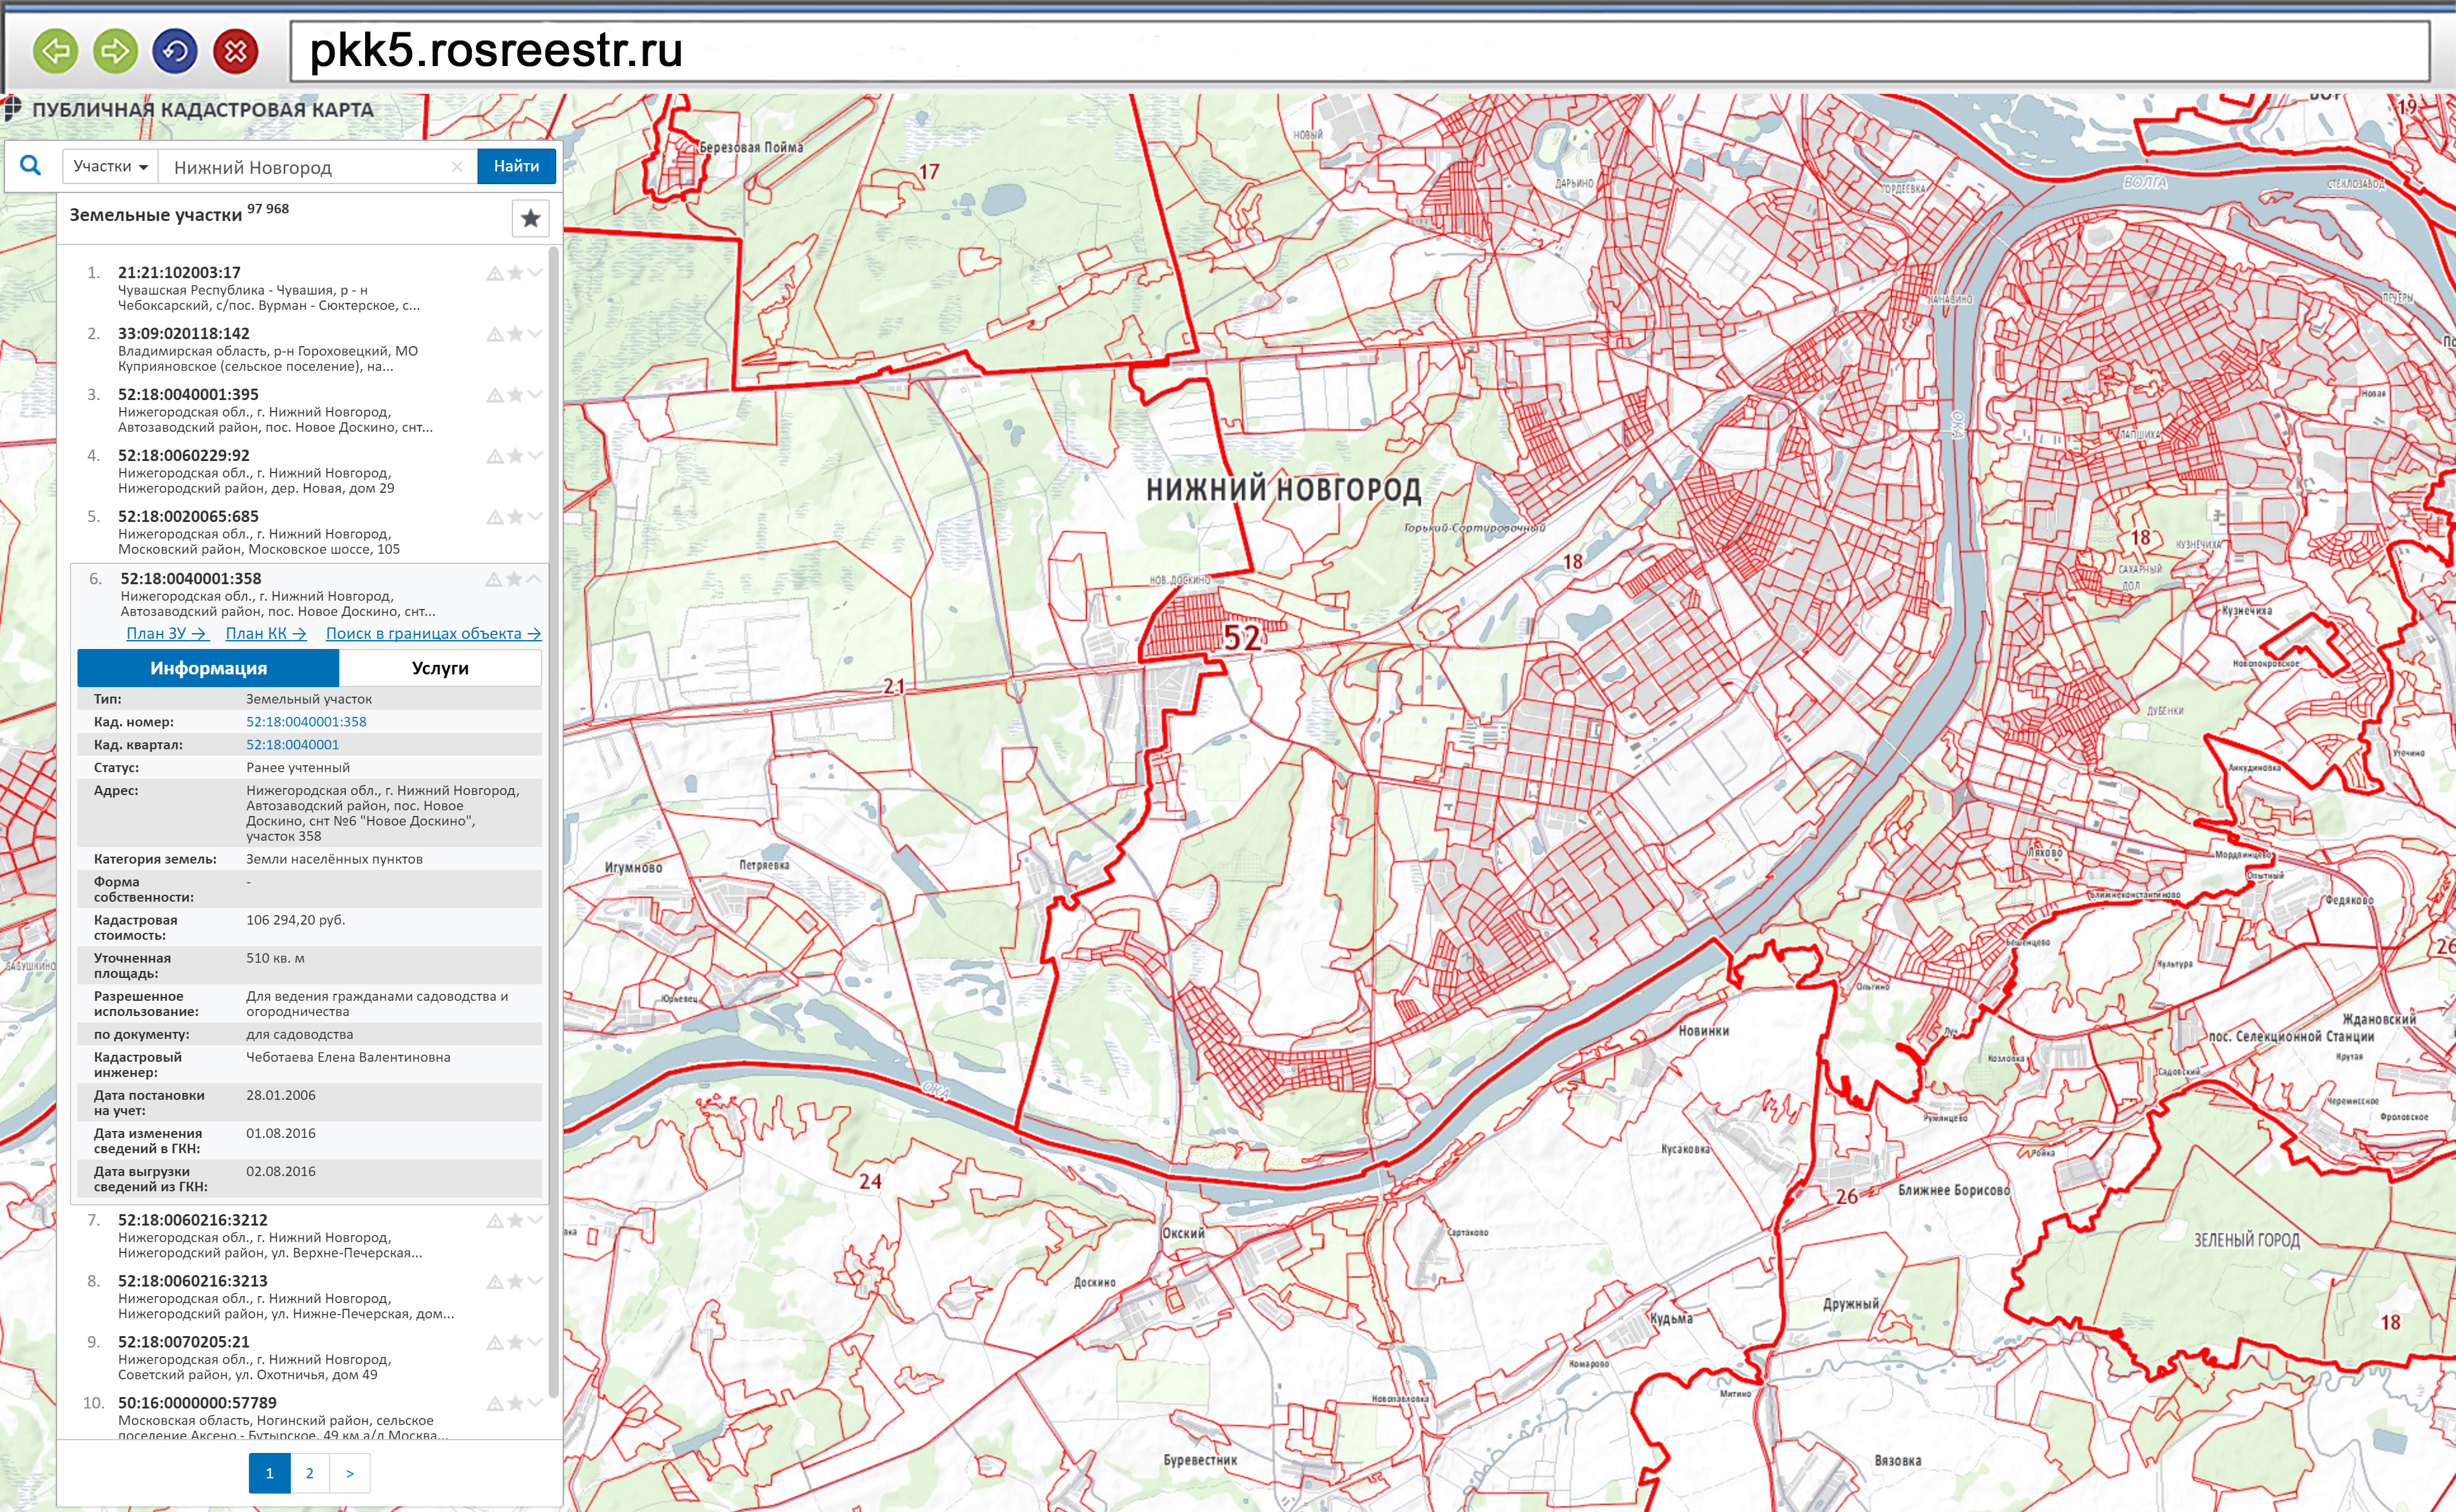Click the НИЖНИЙ НОВГОРОД label on map
The height and width of the screenshot is (1512, 2456).
pos(1283,490)
